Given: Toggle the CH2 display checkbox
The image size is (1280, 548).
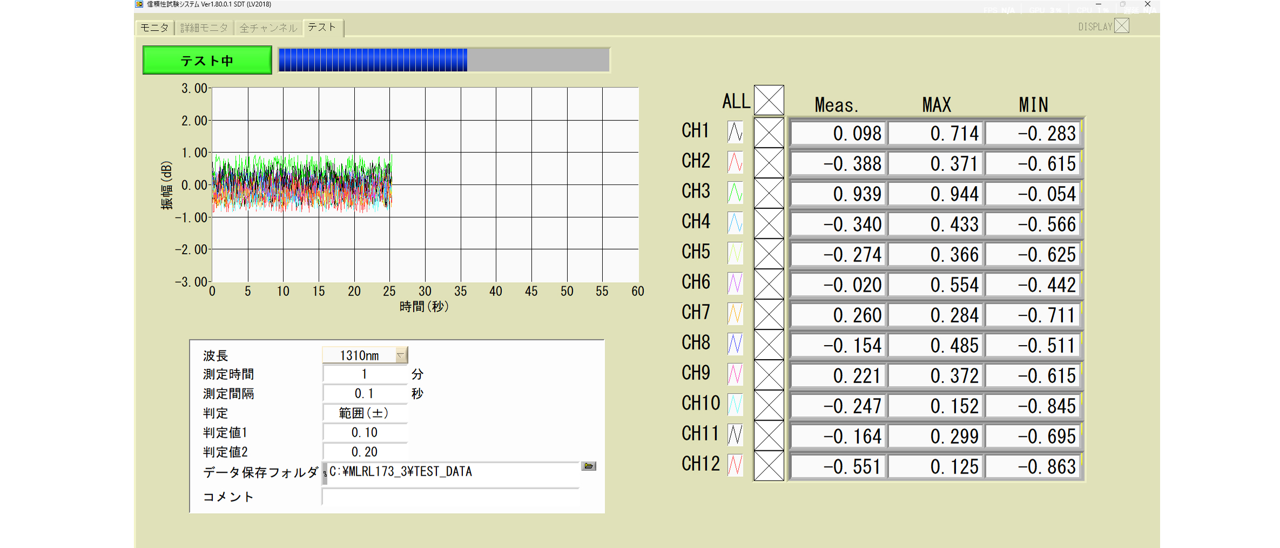Looking at the screenshot, I should [769, 163].
